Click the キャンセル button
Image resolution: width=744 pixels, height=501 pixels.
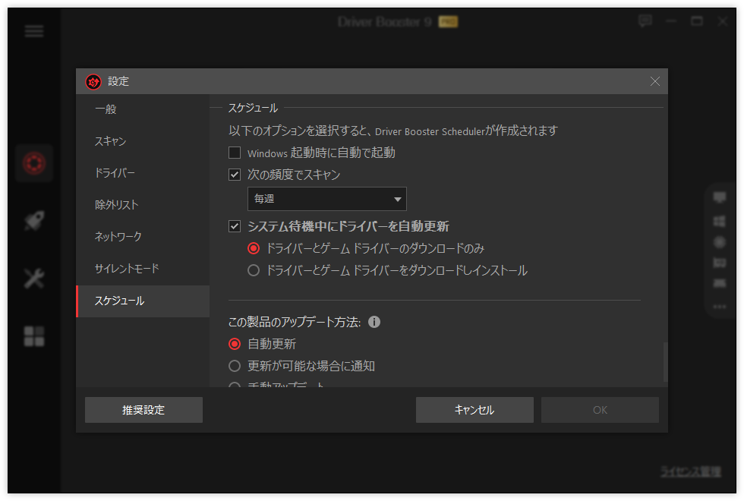474,410
